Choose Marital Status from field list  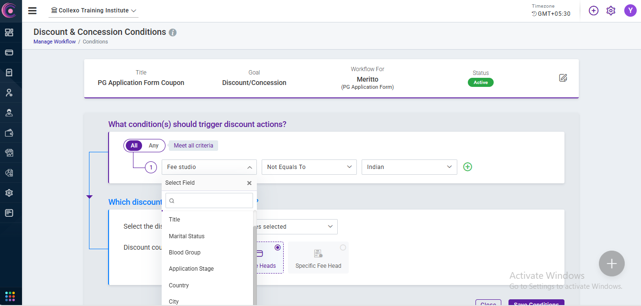(x=187, y=236)
